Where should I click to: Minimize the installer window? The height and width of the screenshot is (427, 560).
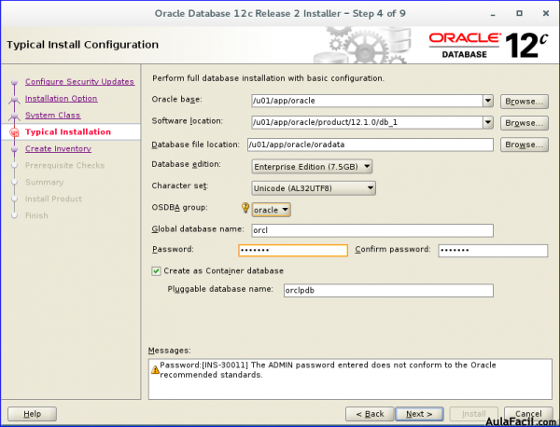pos(493,14)
